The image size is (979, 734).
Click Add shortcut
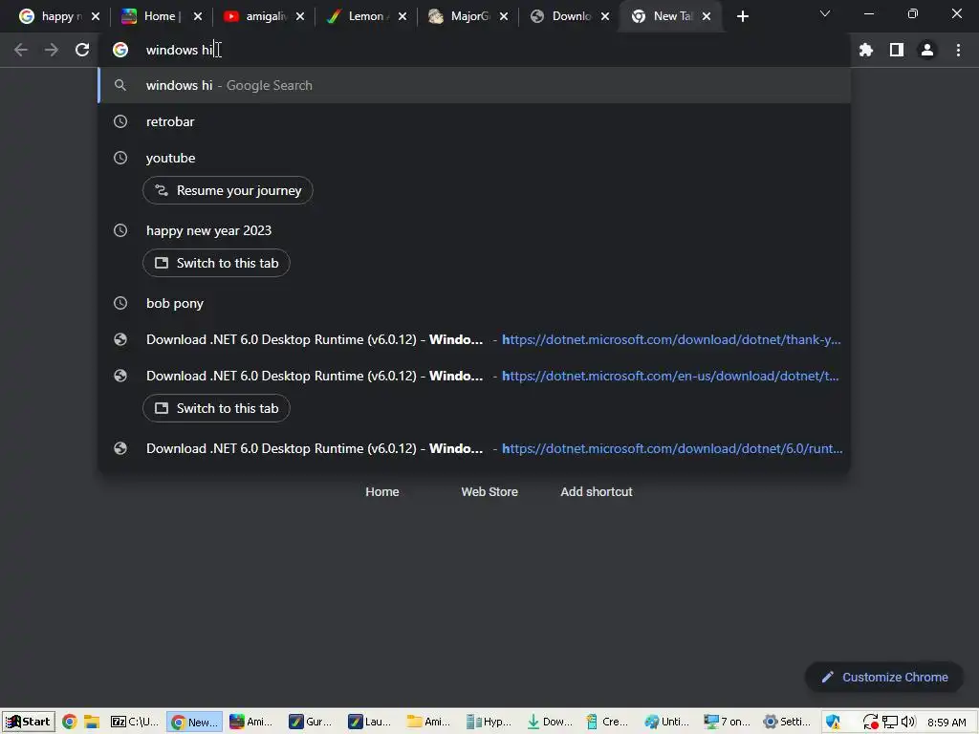pyautogui.click(x=597, y=492)
